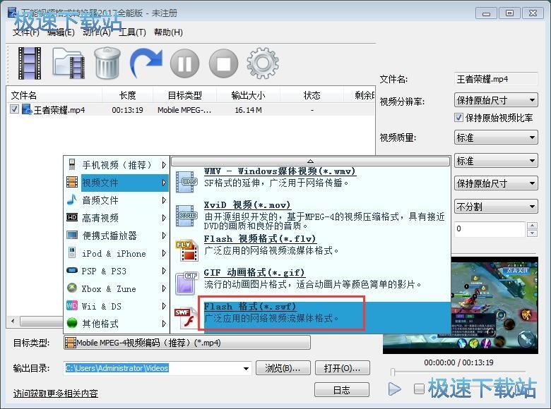Click the trash can delete icon
Screen dimensions: 551x409
point(107,63)
